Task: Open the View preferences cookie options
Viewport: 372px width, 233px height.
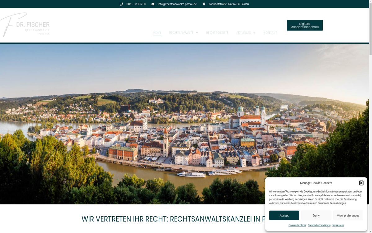Action: pos(348,215)
